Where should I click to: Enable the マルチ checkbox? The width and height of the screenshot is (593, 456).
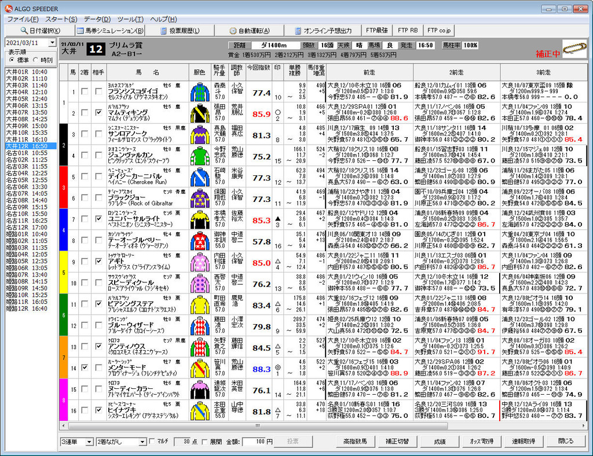152,441
